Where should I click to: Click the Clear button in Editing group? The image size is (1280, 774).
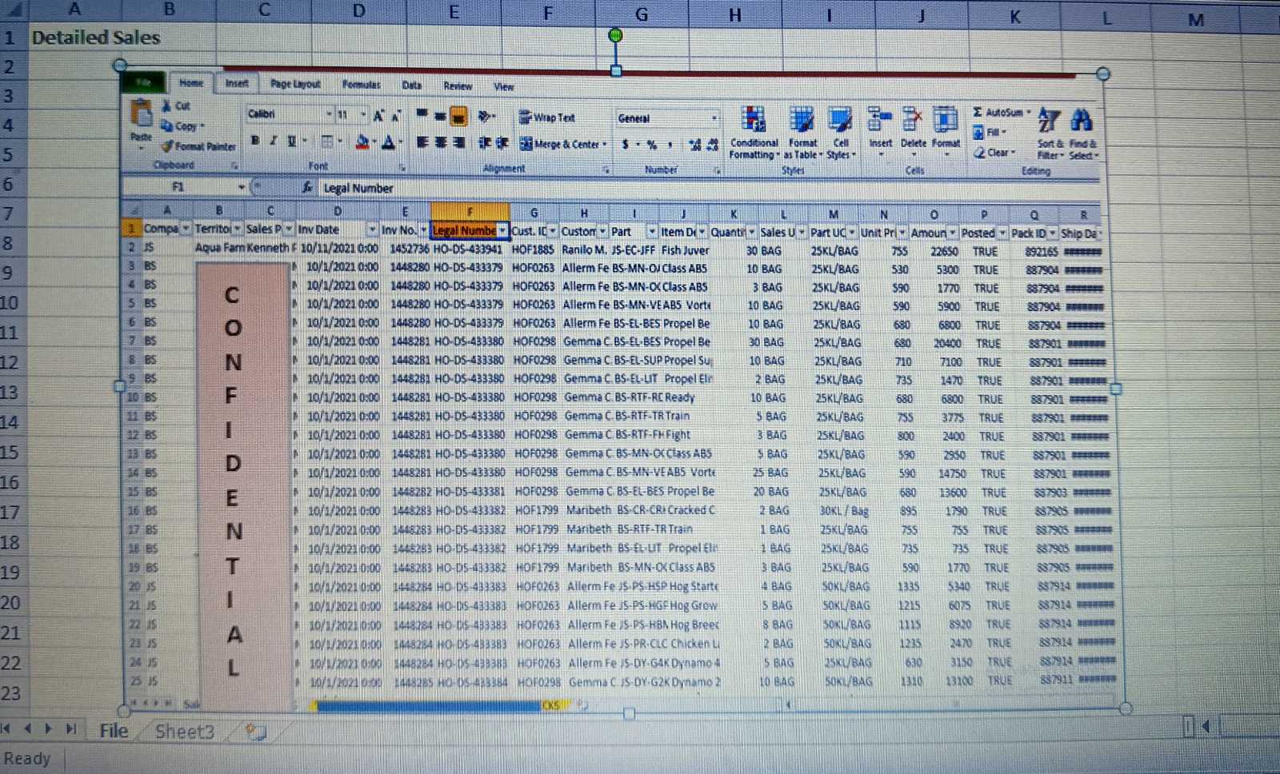click(994, 153)
